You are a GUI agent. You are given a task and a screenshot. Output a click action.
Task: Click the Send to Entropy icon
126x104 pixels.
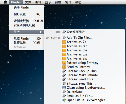64,67
